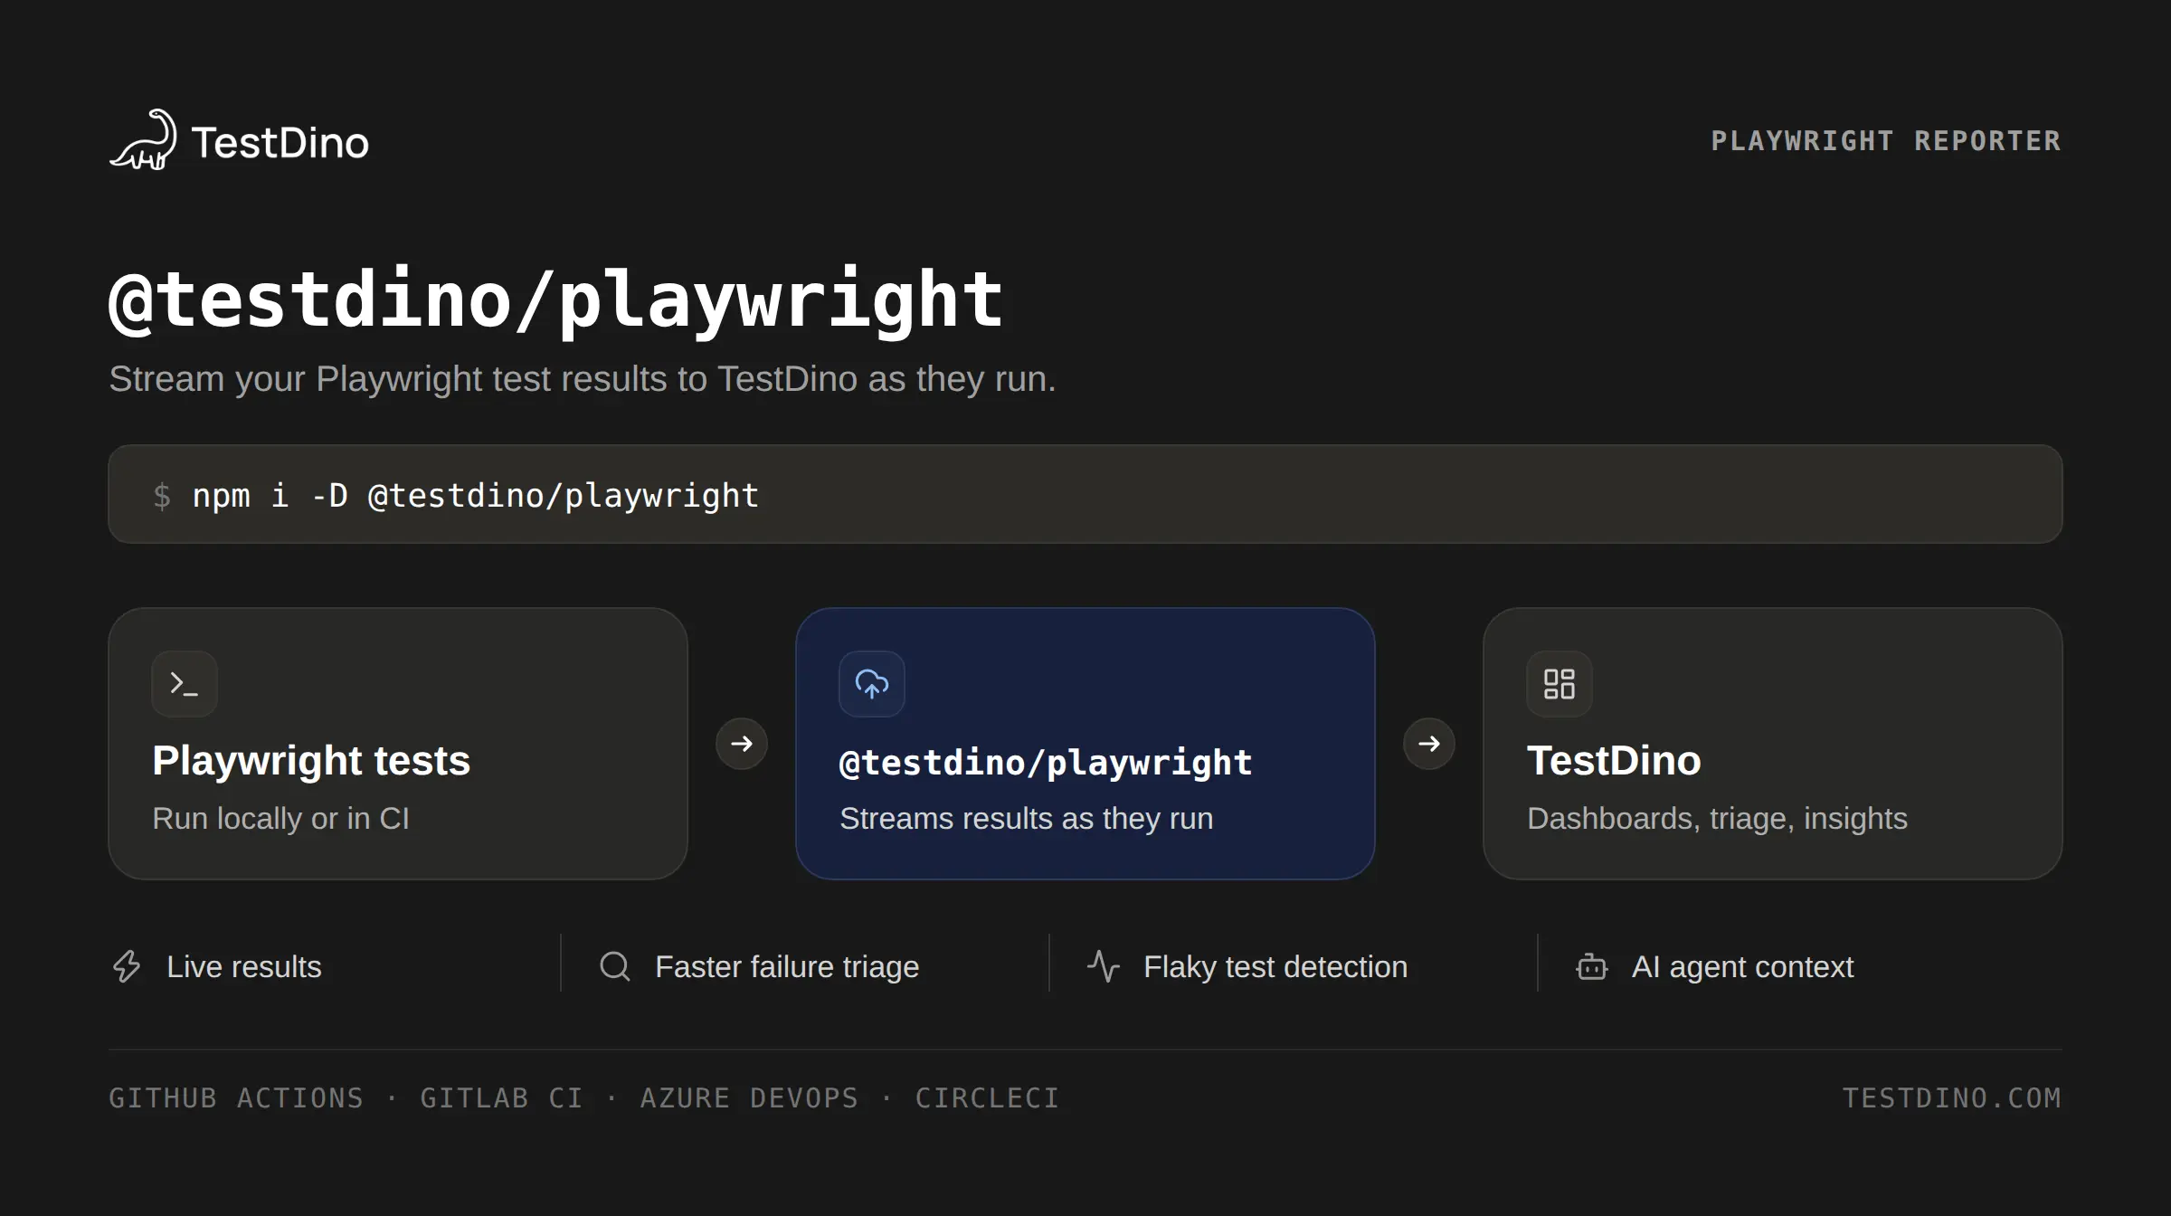Click CIRCLECI in the footer
The width and height of the screenshot is (2171, 1216).
pos(987,1097)
